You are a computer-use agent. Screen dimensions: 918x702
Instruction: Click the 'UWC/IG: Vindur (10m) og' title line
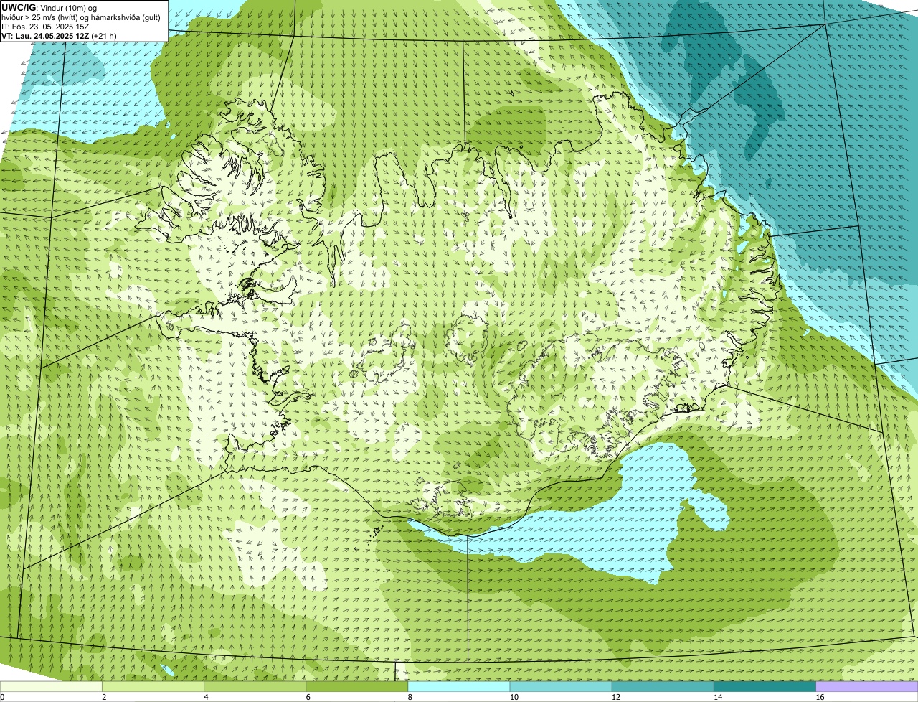click(49, 8)
